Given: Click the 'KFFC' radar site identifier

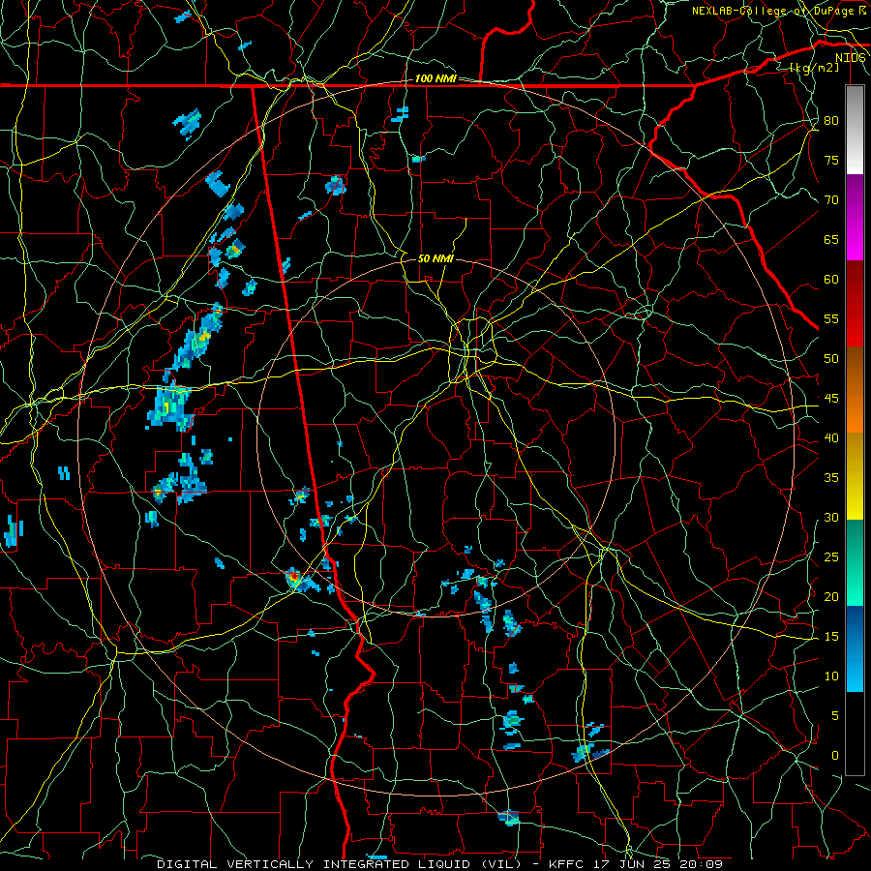Looking at the screenshot, I should point(565,864).
